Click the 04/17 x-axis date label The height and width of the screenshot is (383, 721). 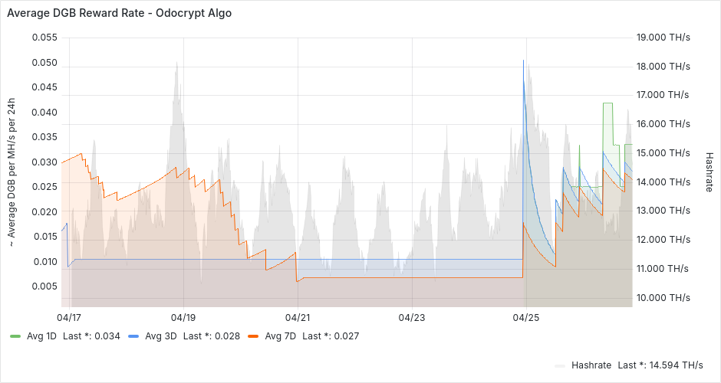pyautogui.click(x=69, y=316)
